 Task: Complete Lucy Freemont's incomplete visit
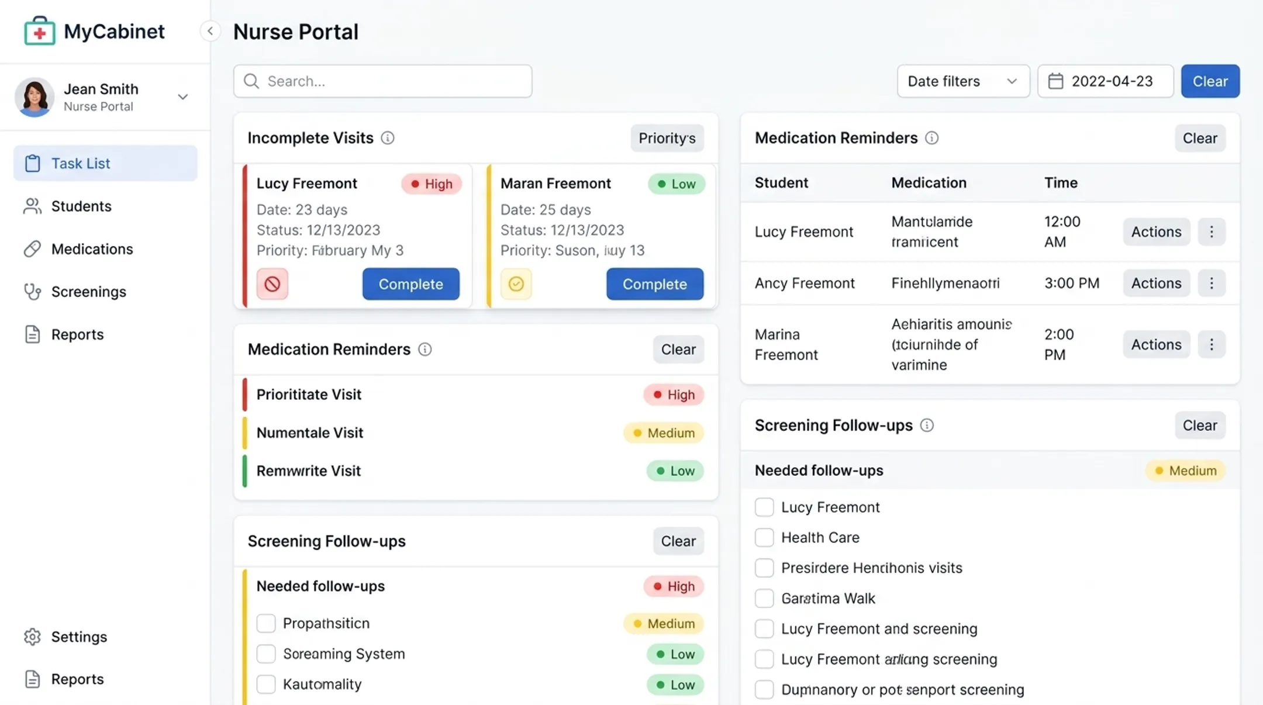pos(410,284)
